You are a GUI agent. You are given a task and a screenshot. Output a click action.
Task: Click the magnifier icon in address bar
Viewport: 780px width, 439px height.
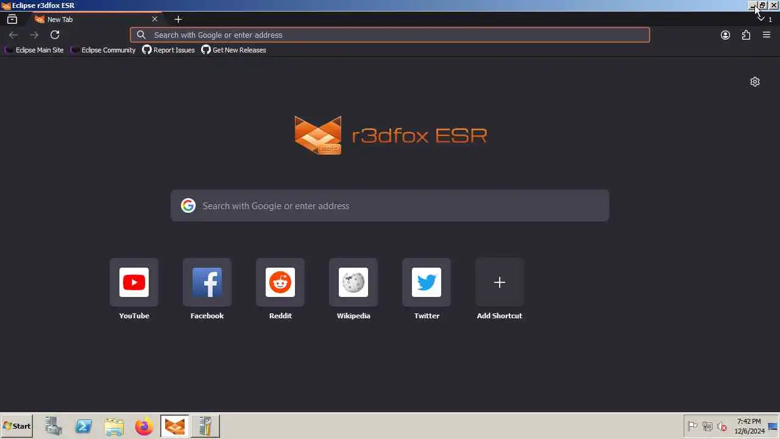pos(141,35)
